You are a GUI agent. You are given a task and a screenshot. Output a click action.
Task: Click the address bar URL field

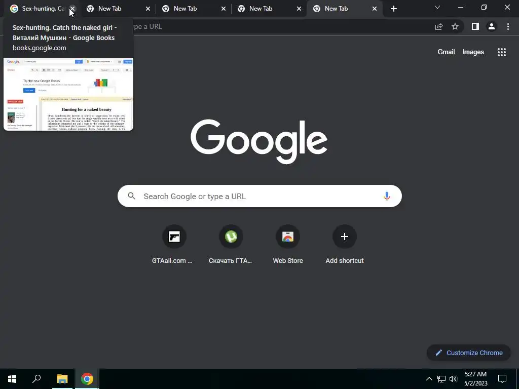coord(281,26)
